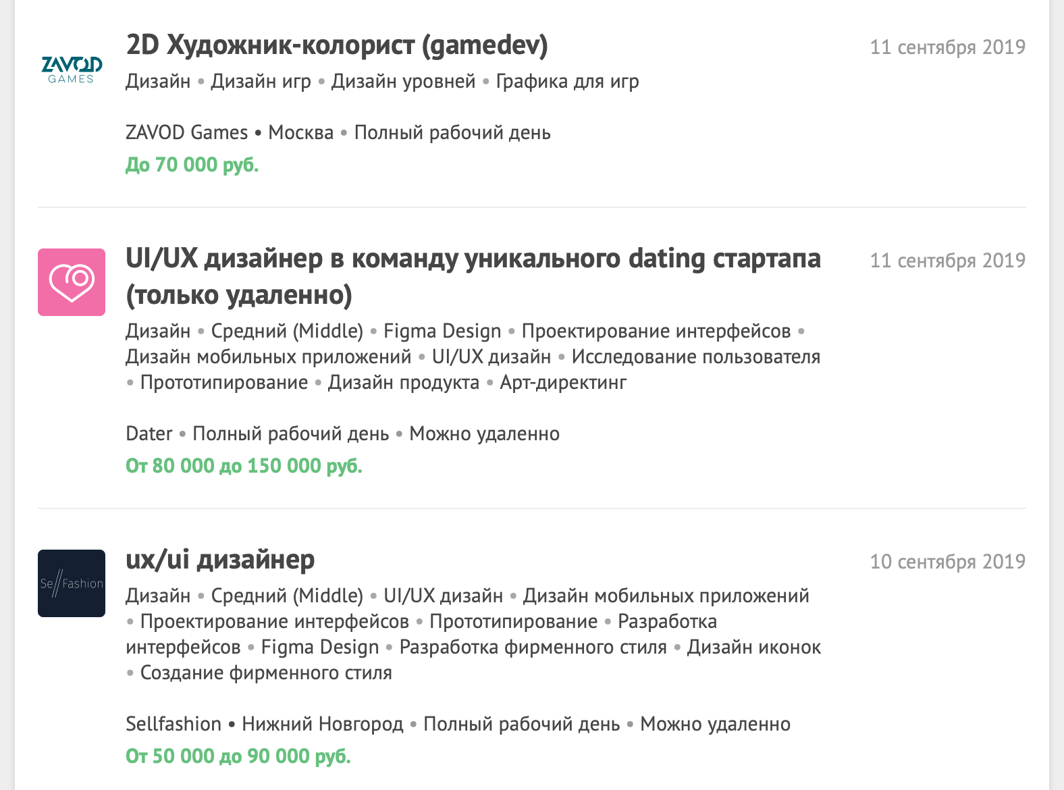Viewport: 1064px width, 790px height.
Task: Click the salary "До 70 000 руб."
Action: pos(192,163)
